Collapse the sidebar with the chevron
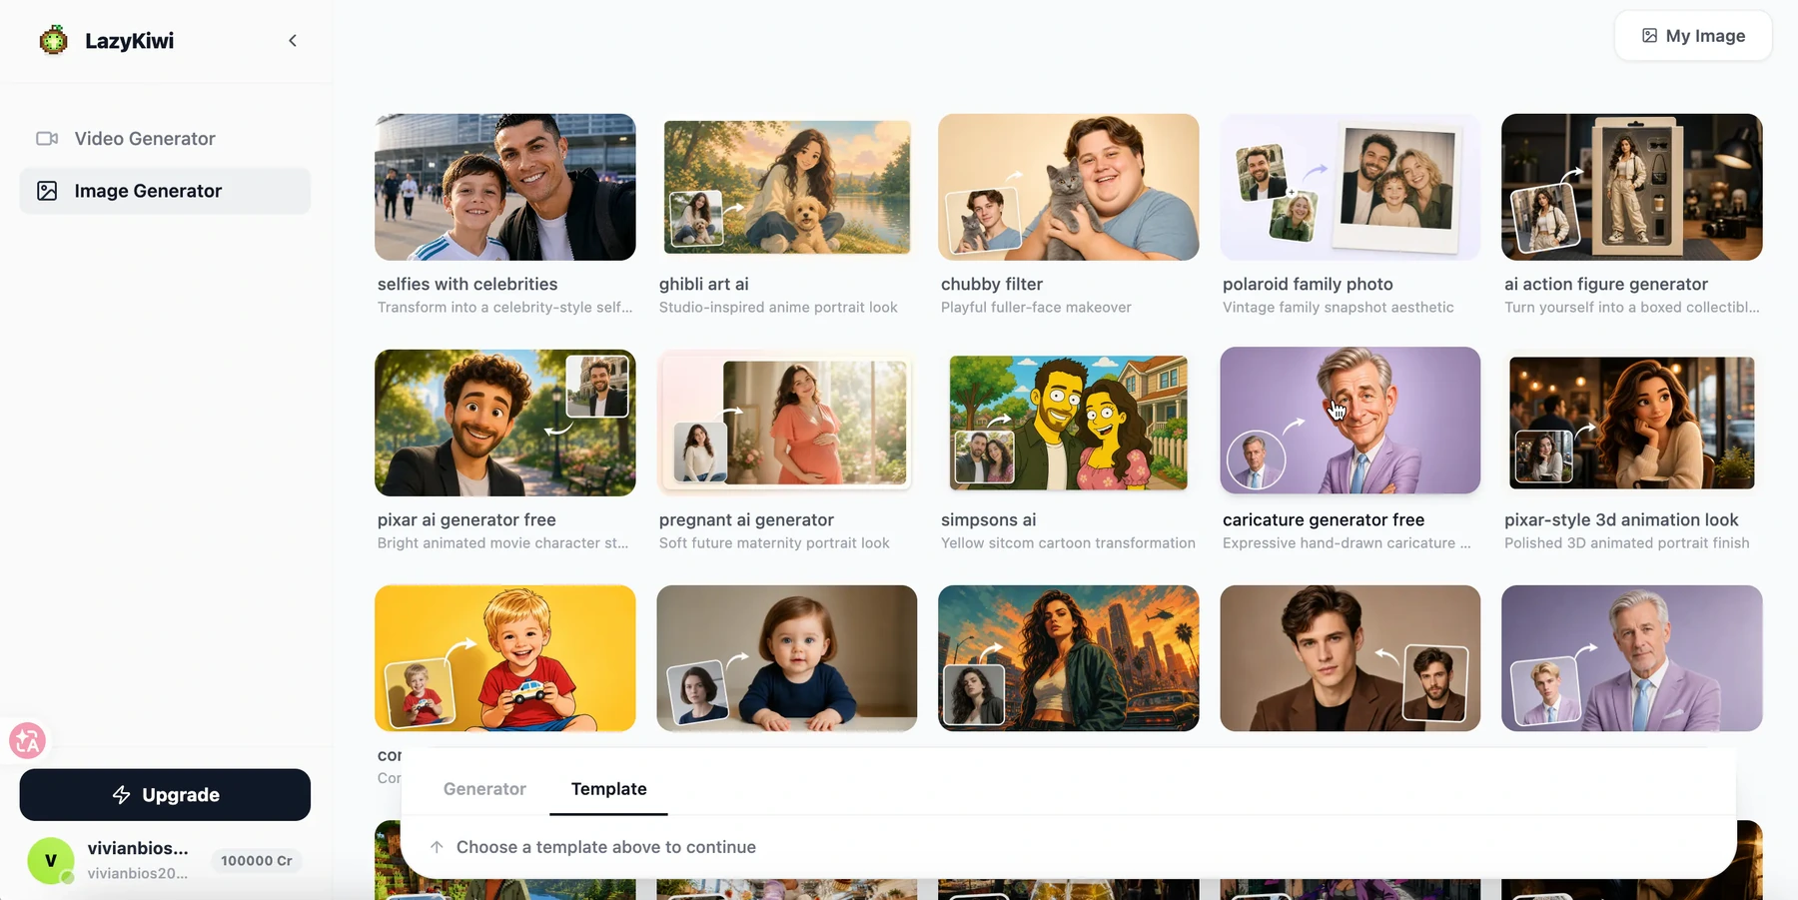Image resolution: width=1798 pixels, height=900 pixels. (x=293, y=41)
